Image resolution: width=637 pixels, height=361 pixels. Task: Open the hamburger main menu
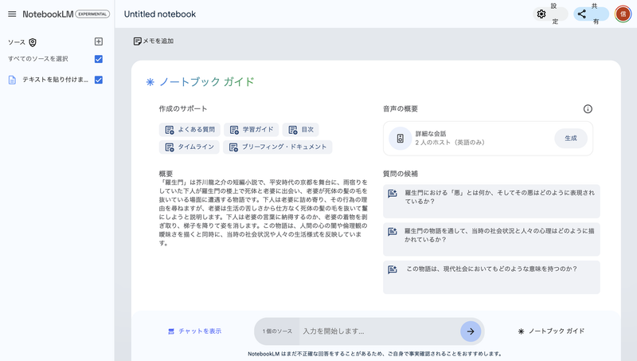pos(11,14)
